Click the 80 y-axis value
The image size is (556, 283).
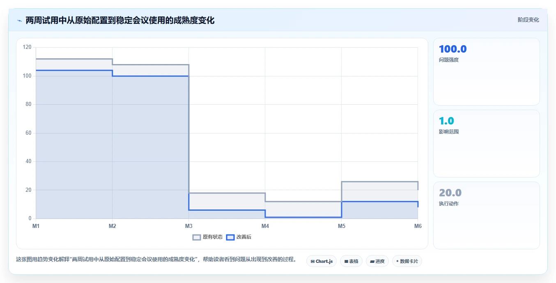pyautogui.click(x=29, y=104)
